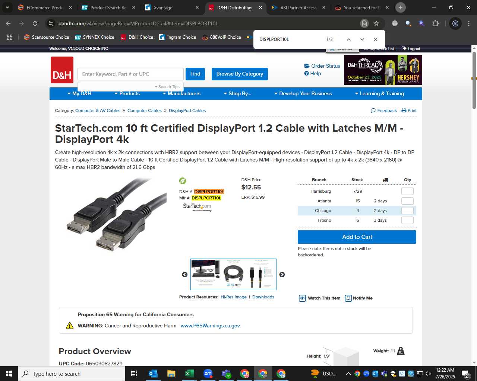Click the D&H red logo

coord(62,70)
